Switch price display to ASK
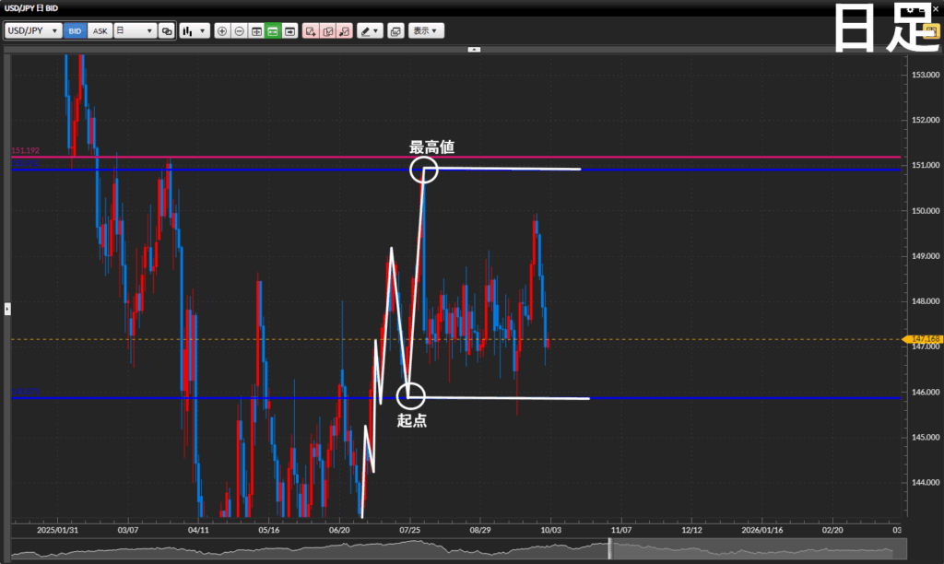Screen dimensions: 944x564 click(x=100, y=30)
